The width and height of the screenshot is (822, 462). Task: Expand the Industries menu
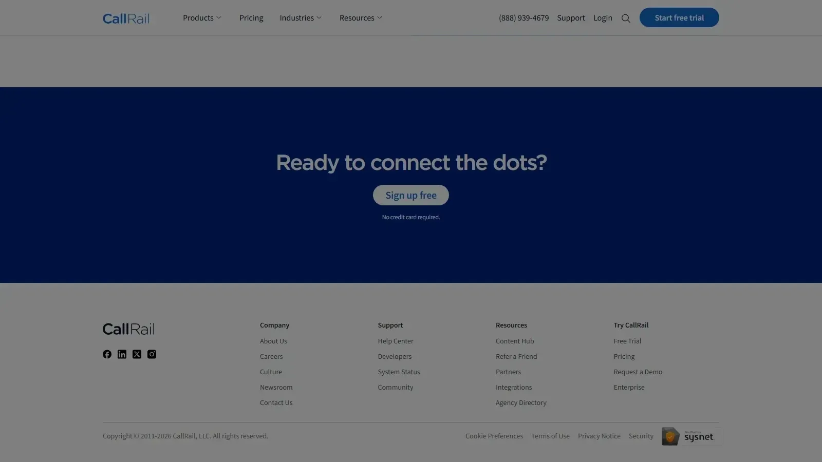tap(301, 18)
